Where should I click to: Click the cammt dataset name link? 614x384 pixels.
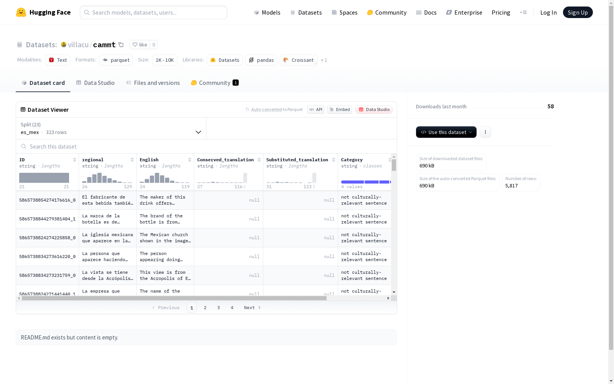104,45
